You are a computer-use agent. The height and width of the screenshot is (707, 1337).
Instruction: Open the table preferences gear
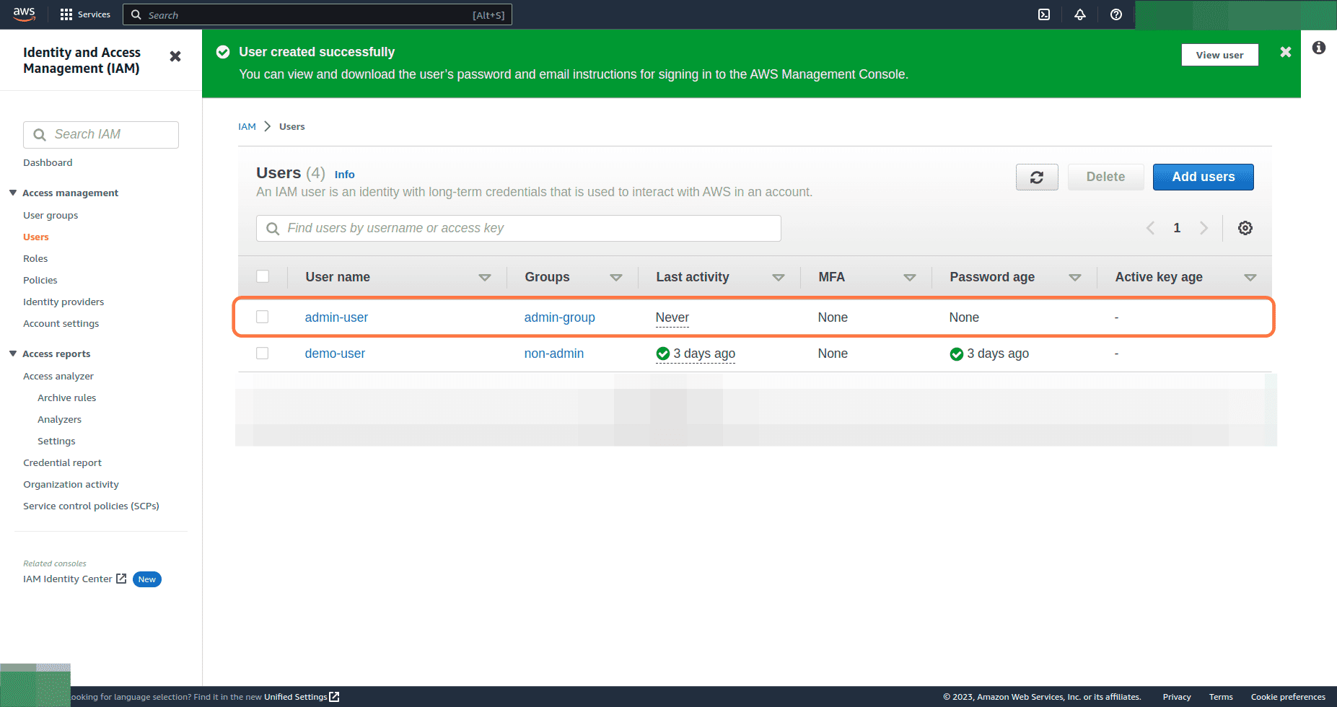1245,228
